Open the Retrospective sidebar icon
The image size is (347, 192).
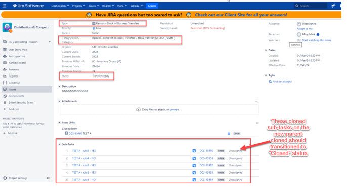click(x=5, y=56)
